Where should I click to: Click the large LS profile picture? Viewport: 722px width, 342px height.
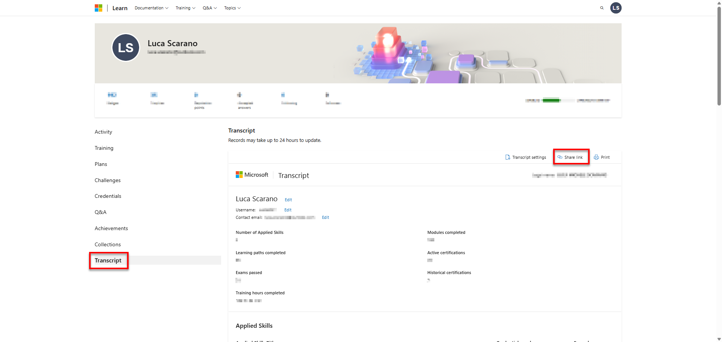[126, 48]
